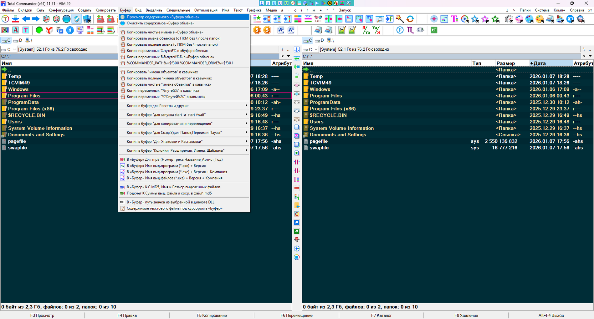Select drive C button in right panel
This screenshot has width=594, height=319.
(307, 40)
